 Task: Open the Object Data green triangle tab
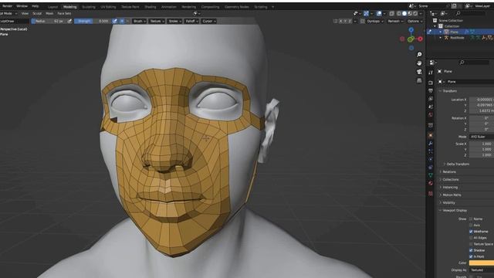click(431, 175)
